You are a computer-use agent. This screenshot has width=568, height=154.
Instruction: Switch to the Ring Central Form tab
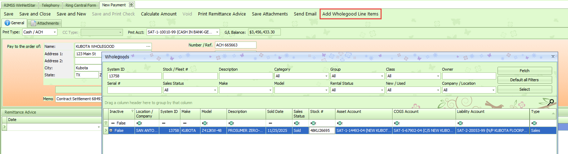pos(81,5)
